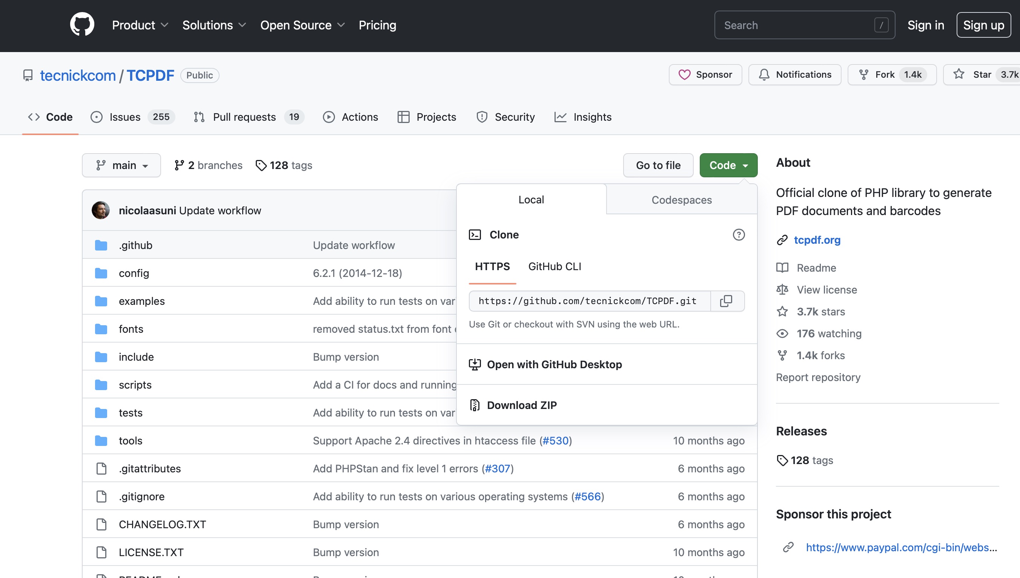Viewport: 1020px width, 578px height.
Task: Open the PayPal sponsor link
Action: pos(901,547)
